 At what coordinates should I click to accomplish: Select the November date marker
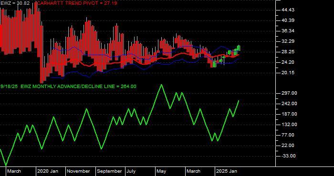tap(79, 171)
